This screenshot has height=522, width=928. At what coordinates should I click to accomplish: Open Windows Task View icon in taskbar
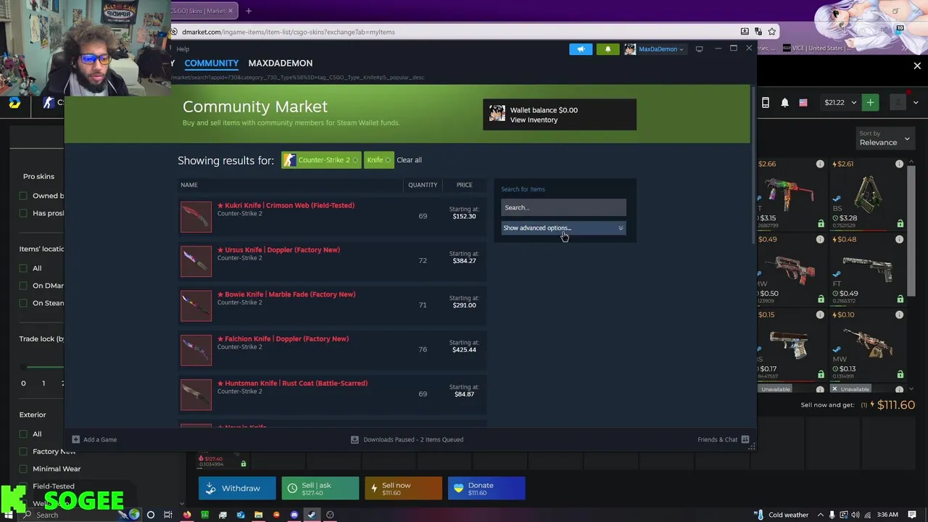click(x=168, y=515)
